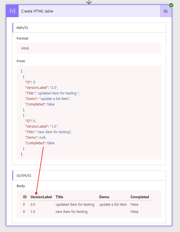This screenshot has height=232, width=180.
Task: Click the "update a list item" Demo JSON value
Action: [x=55, y=99]
